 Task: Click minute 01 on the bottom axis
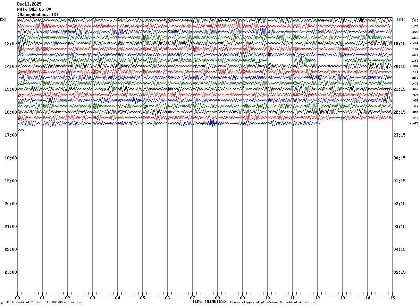click(x=42, y=298)
